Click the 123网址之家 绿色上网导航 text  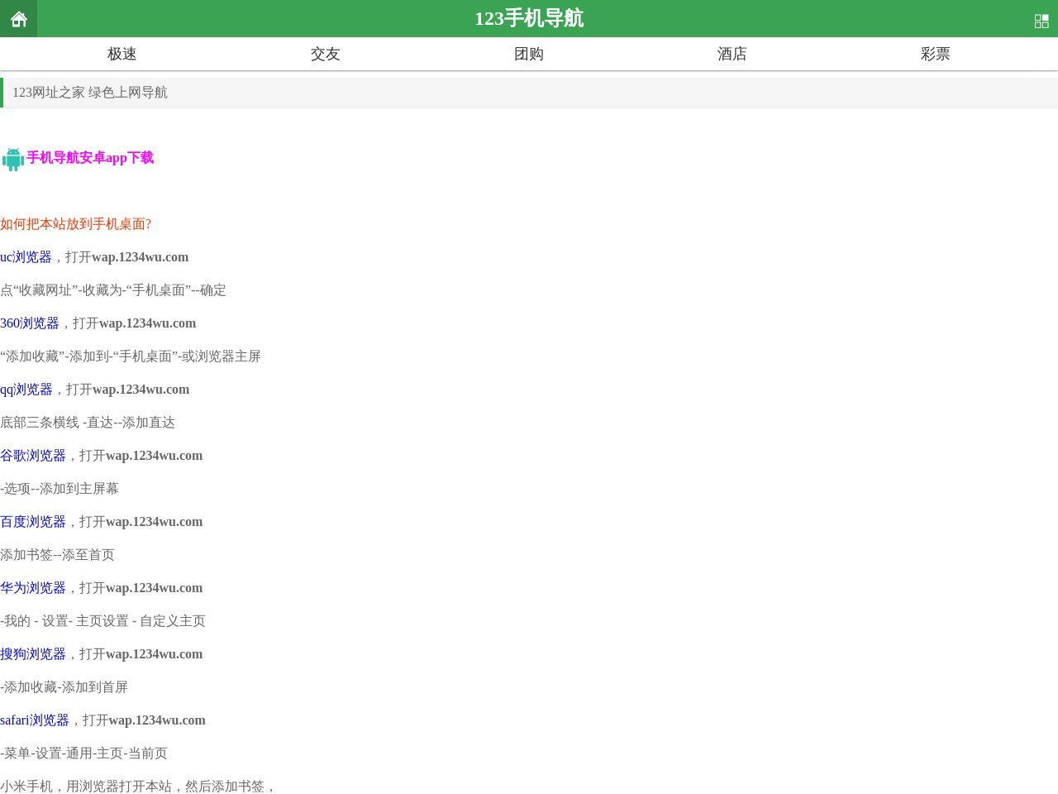tap(90, 93)
